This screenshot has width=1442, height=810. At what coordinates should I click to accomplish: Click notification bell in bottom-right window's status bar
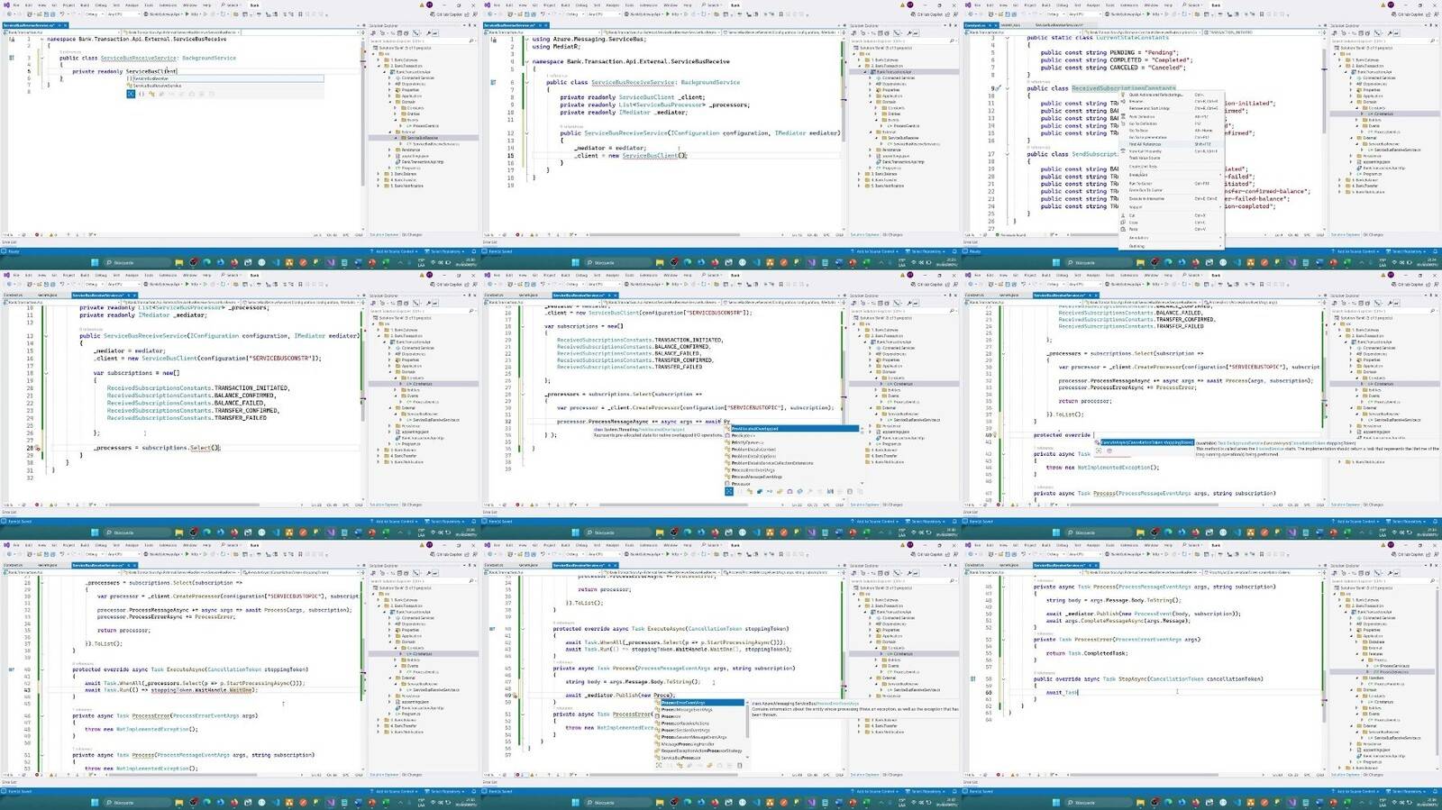[1435, 792]
